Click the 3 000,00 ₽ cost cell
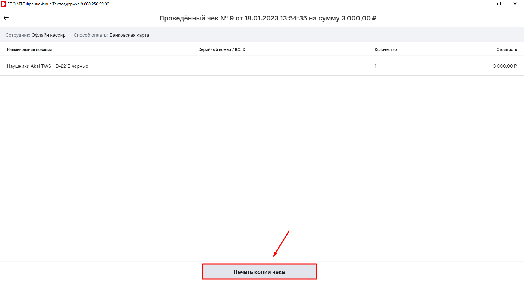The image size is (524, 281). click(505, 66)
